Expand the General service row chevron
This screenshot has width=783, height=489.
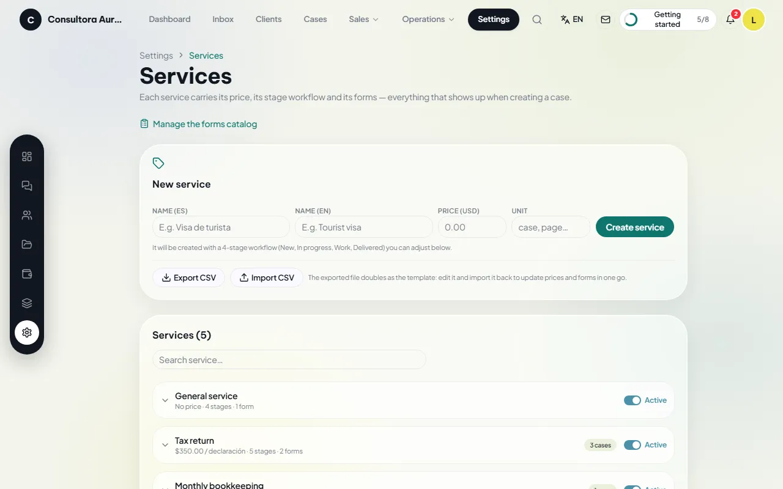pyautogui.click(x=165, y=400)
